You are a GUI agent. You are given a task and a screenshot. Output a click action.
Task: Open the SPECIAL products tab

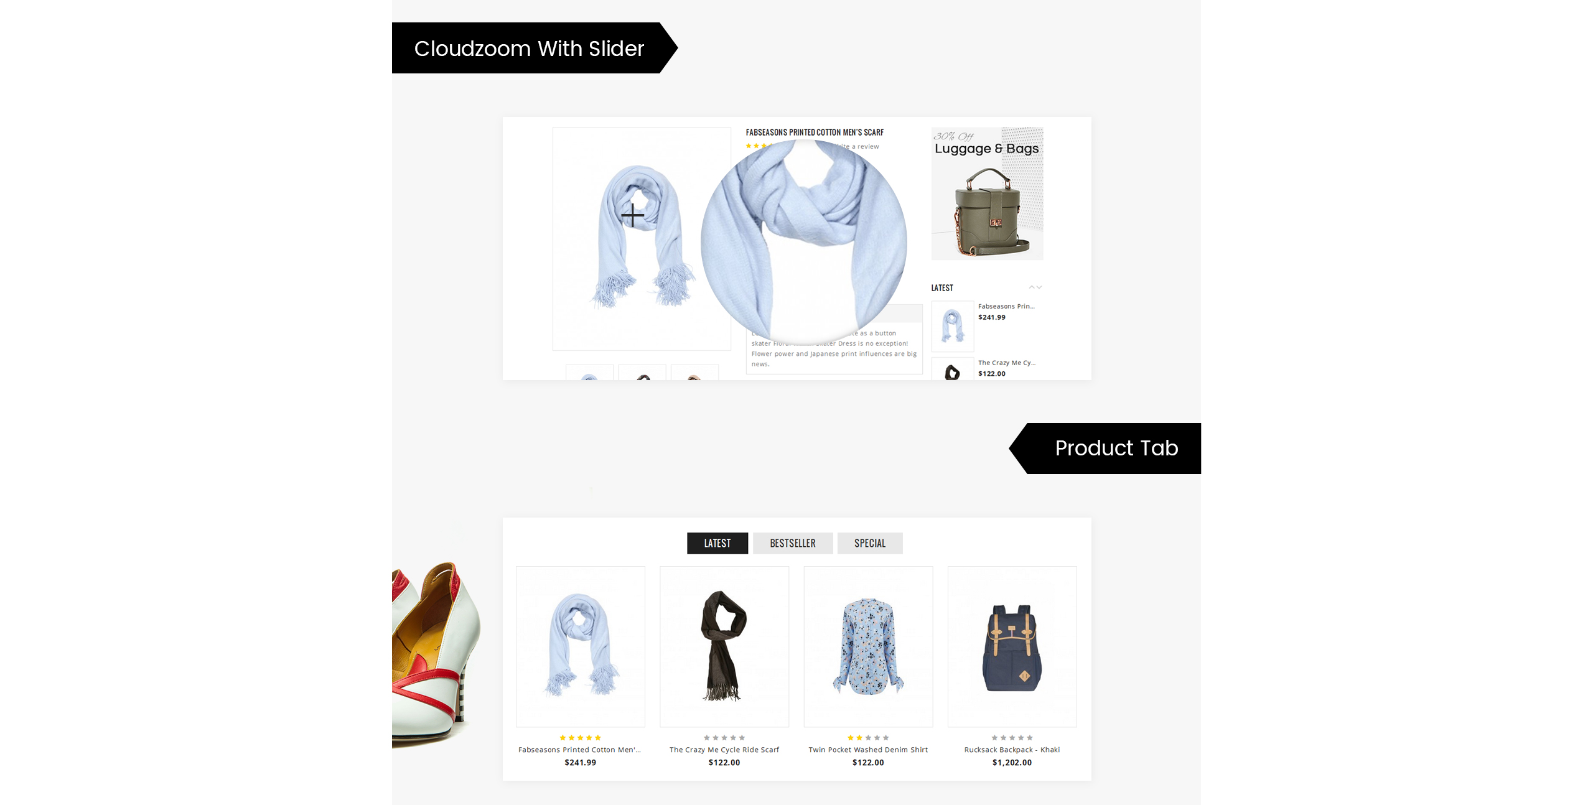click(x=869, y=543)
